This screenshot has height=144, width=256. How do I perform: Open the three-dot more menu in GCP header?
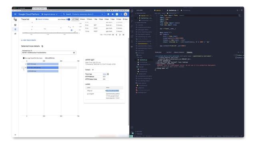click(121, 14)
